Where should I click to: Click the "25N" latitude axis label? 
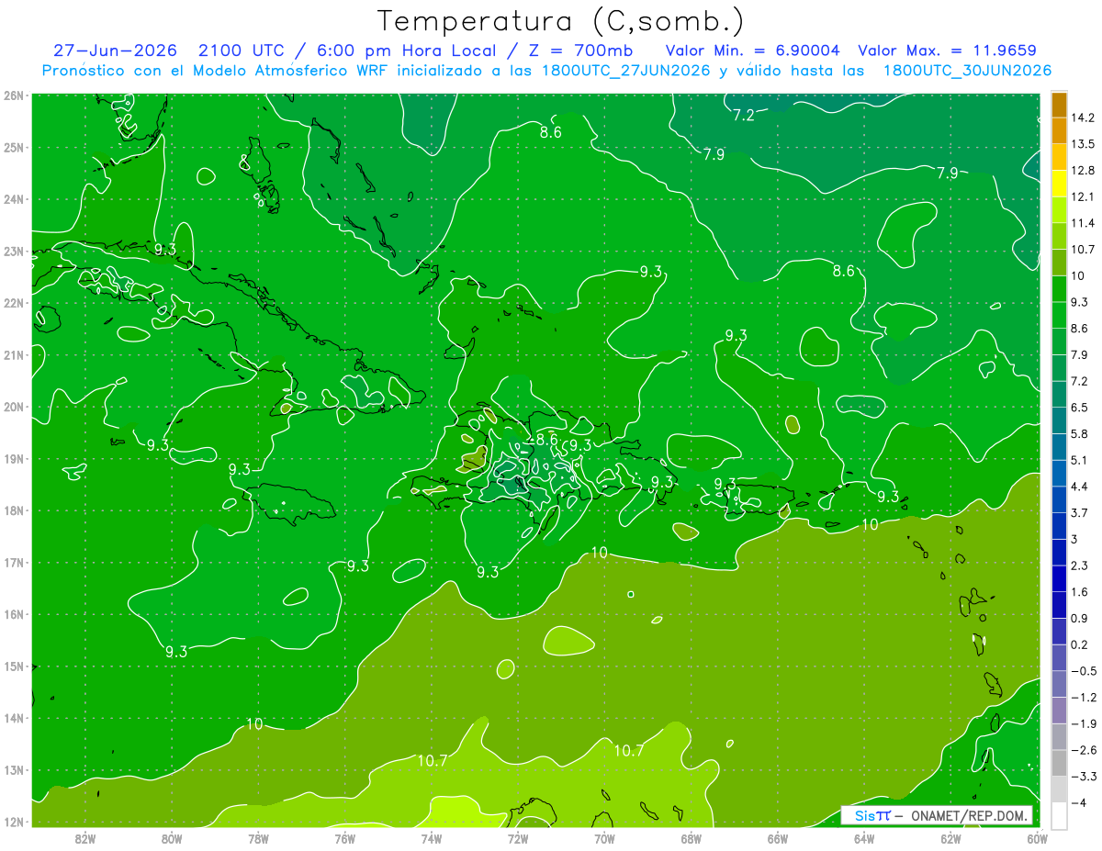click(13, 147)
